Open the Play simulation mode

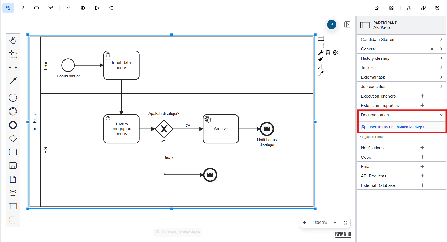(x=97, y=8)
